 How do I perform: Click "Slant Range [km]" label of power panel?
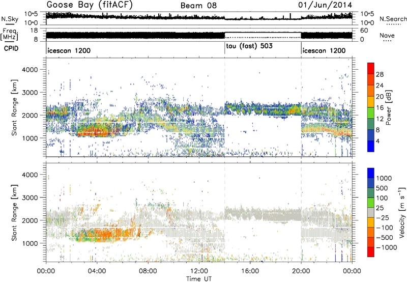click(14, 107)
